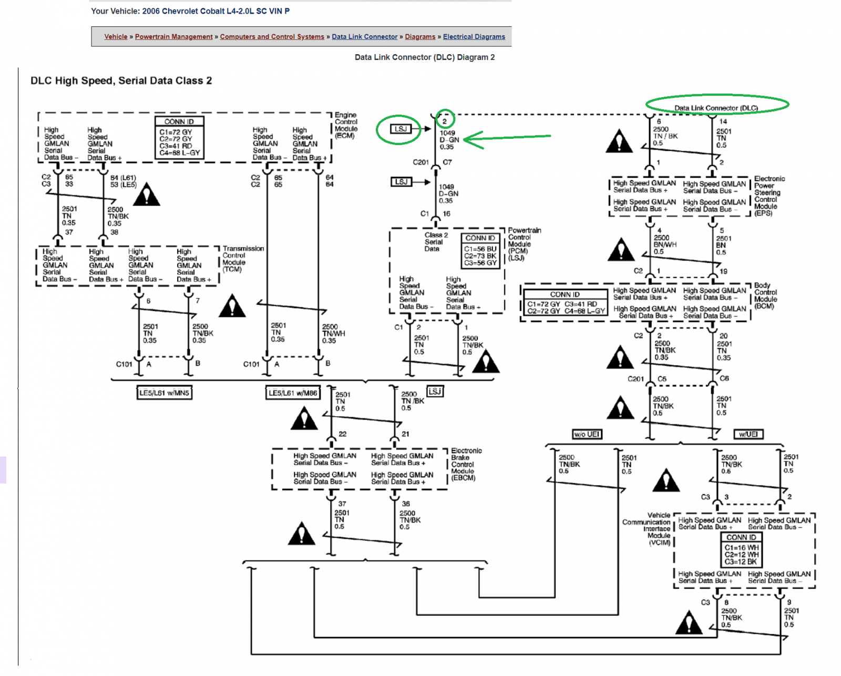Open the Electrical Diagrams link
841x676 pixels.
pyautogui.click(x=474, y=37)
